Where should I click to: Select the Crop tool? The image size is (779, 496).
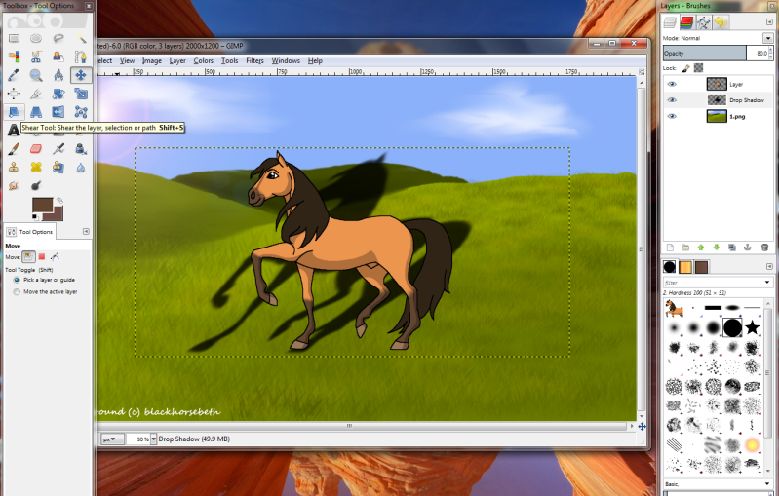click(x=36, y=94)
